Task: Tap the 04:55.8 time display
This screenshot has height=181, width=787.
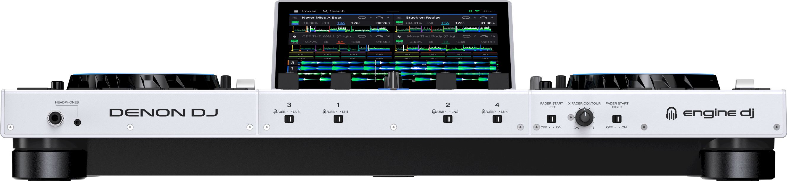Action: point(383,42)
